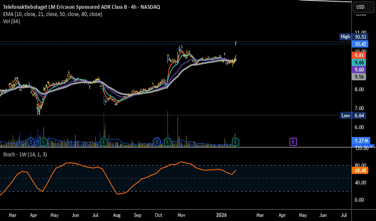Open the dividend D marker in early October
This screenshot has width=376, height=221.
(x=157, y=142)
